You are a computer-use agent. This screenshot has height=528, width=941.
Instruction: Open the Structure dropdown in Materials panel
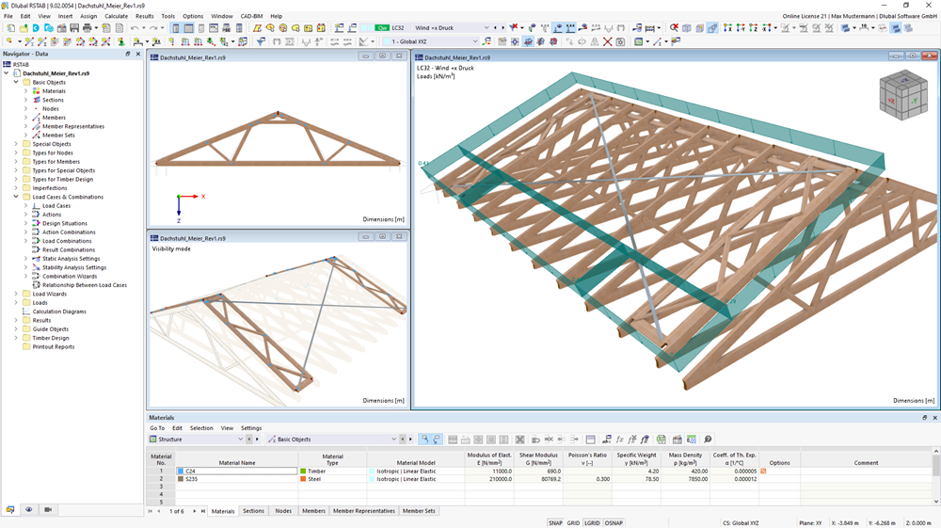(x=240, y=440)
